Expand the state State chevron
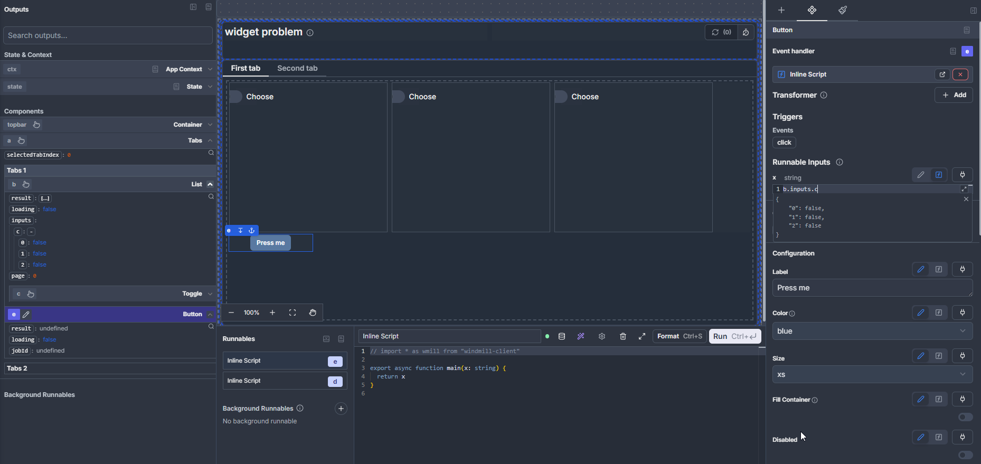Screen dimensions: 981x464 tap(210, 87)
